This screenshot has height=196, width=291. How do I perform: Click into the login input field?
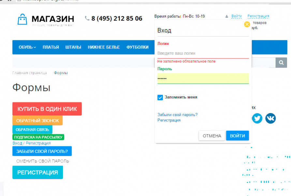pos(203,53)
